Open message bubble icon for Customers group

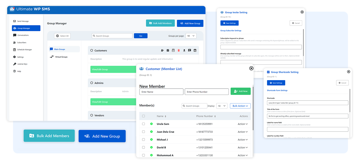189,50
